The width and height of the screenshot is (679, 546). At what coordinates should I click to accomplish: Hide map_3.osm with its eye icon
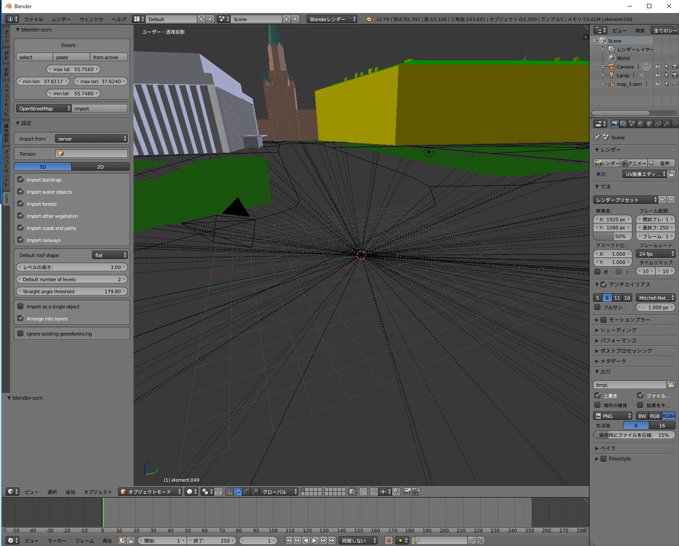point(658,84)
